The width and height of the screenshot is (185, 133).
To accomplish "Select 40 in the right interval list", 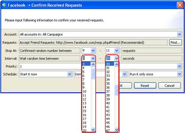I will (110, 103).
